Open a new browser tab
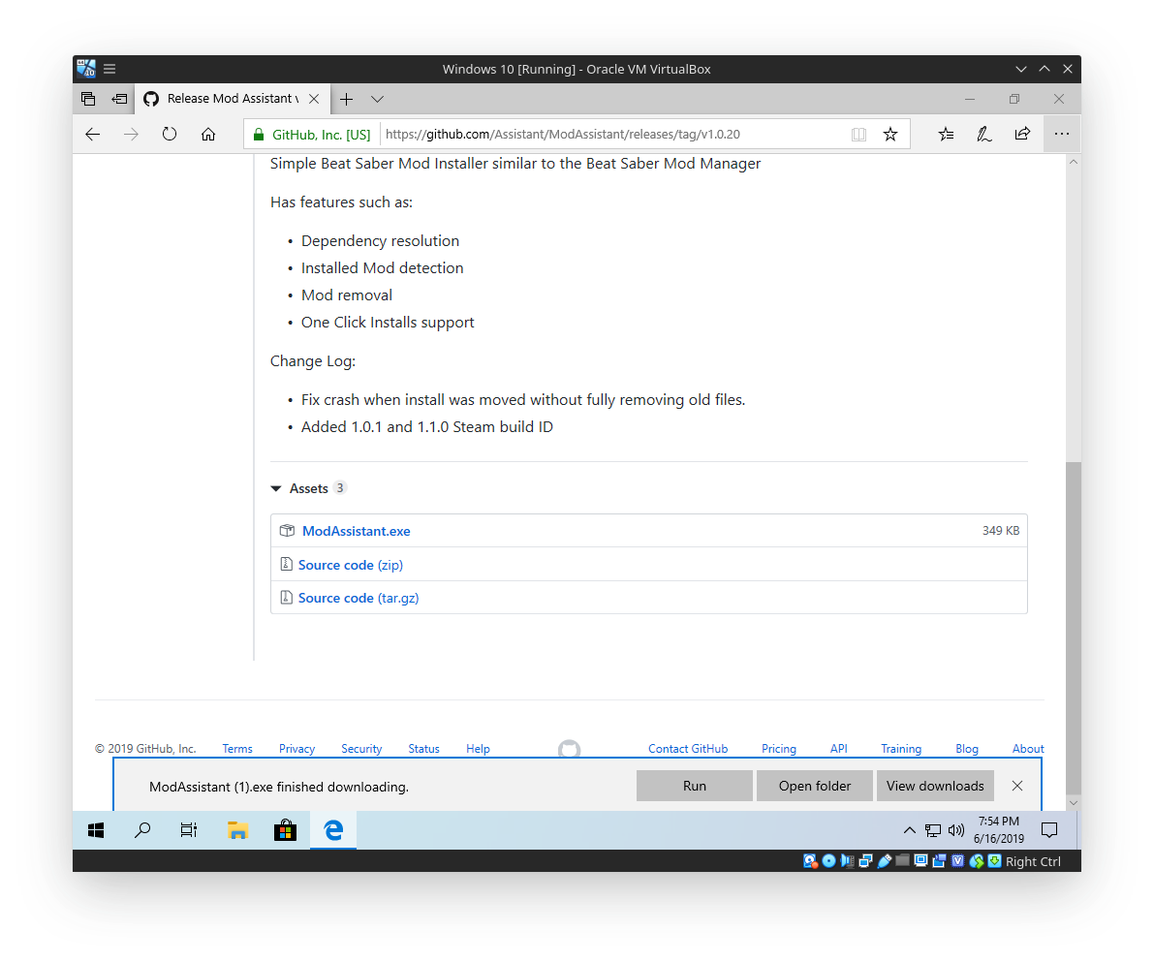The width and height of the screenshot is (1154, 962). click(346, 99)
